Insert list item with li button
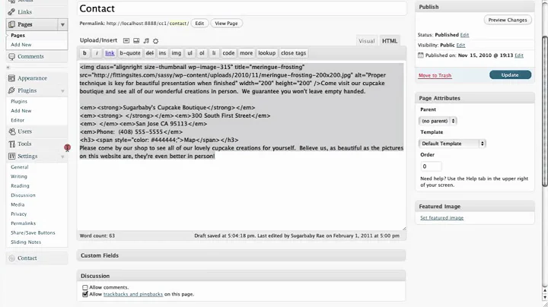Viewport: 548px width, 307px height. coord(214,53)
